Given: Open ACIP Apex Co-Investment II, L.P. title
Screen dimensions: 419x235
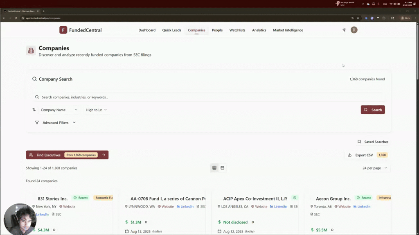Looking at the screenshot, I should [255, 199].
